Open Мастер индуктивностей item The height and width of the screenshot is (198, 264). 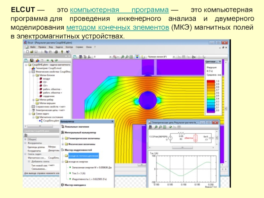point(78,150)
